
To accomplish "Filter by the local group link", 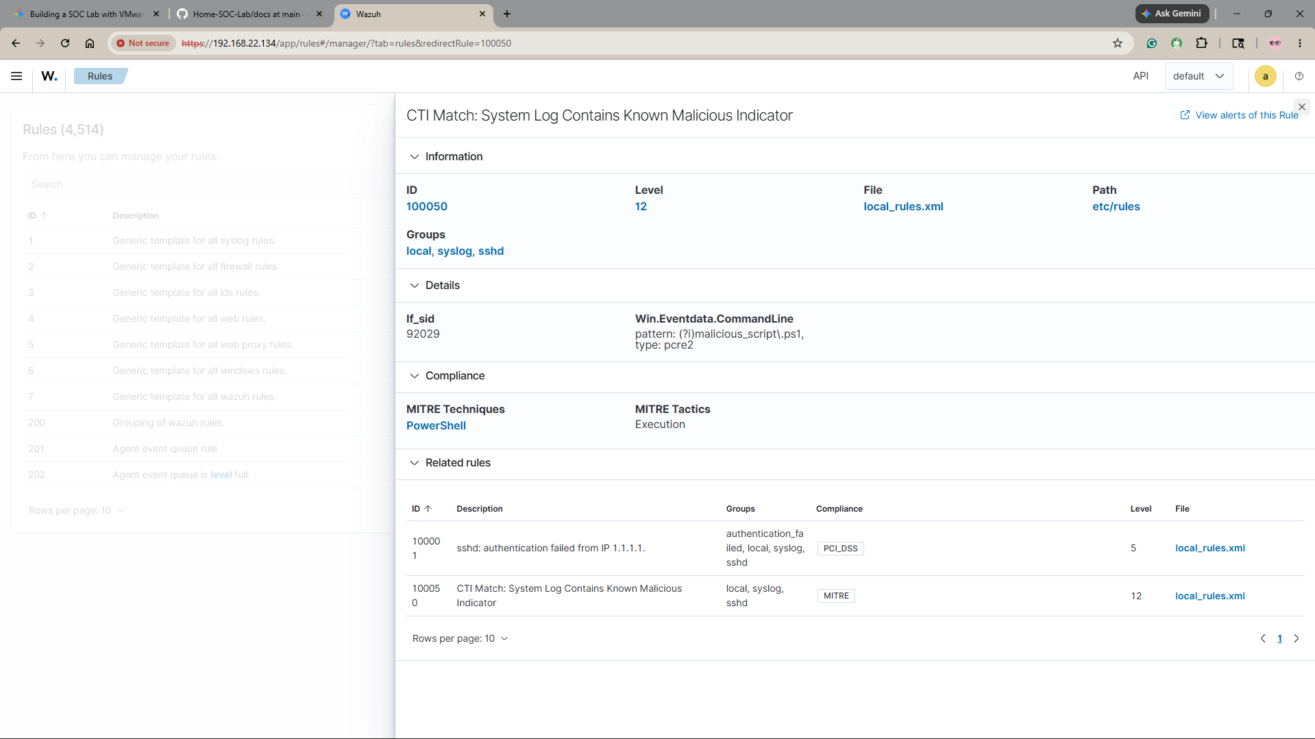I will click(x=419, y=251).
